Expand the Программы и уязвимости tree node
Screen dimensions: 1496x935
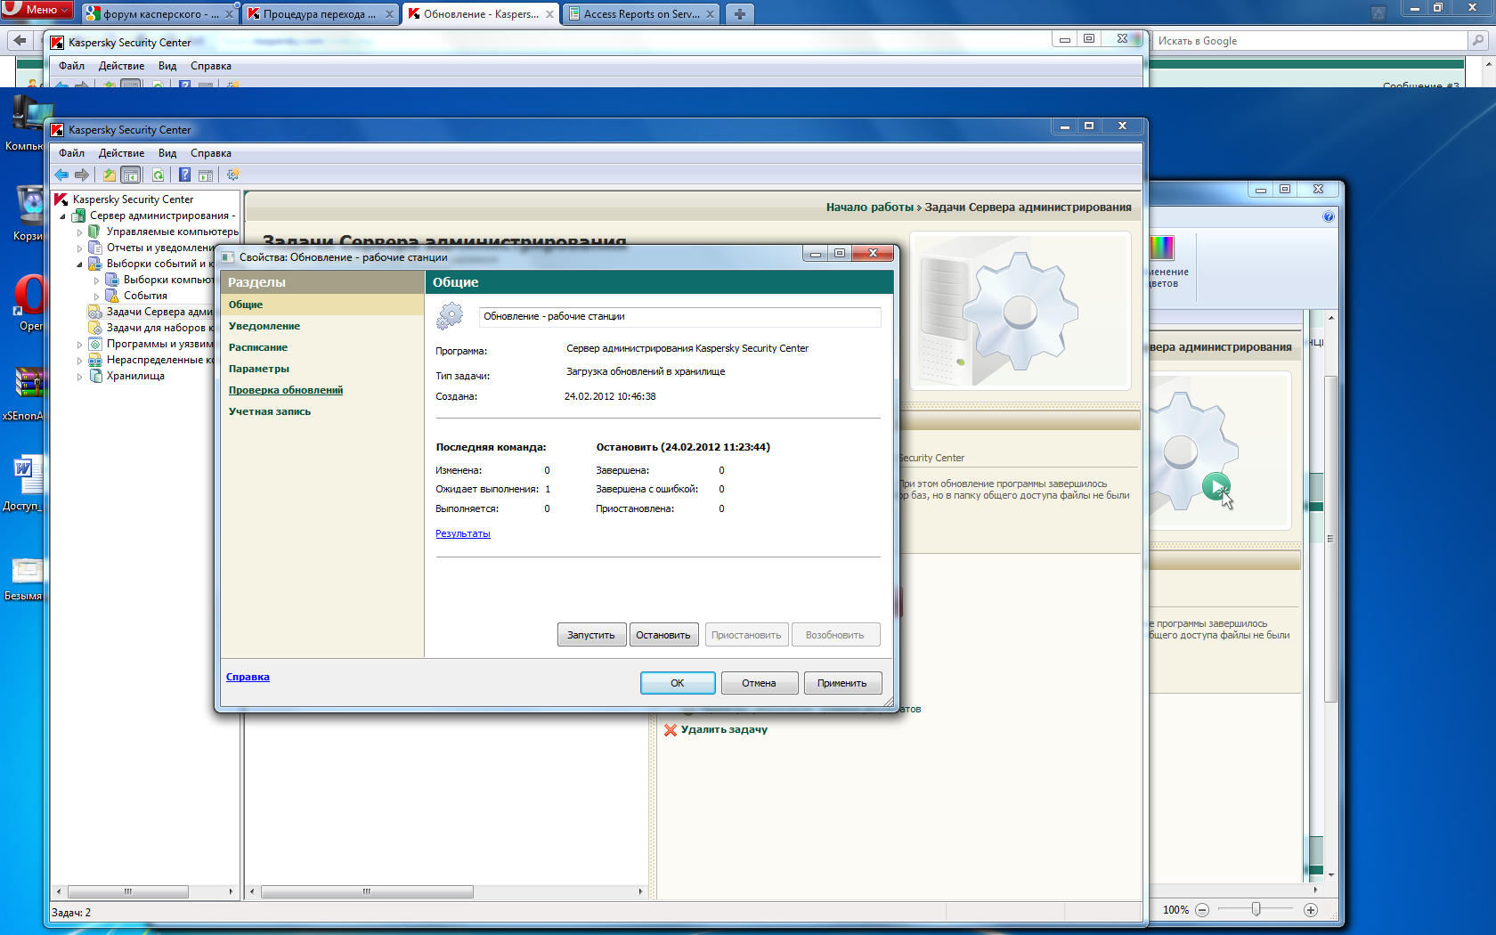pyautogui.click(x=79, y=345)
